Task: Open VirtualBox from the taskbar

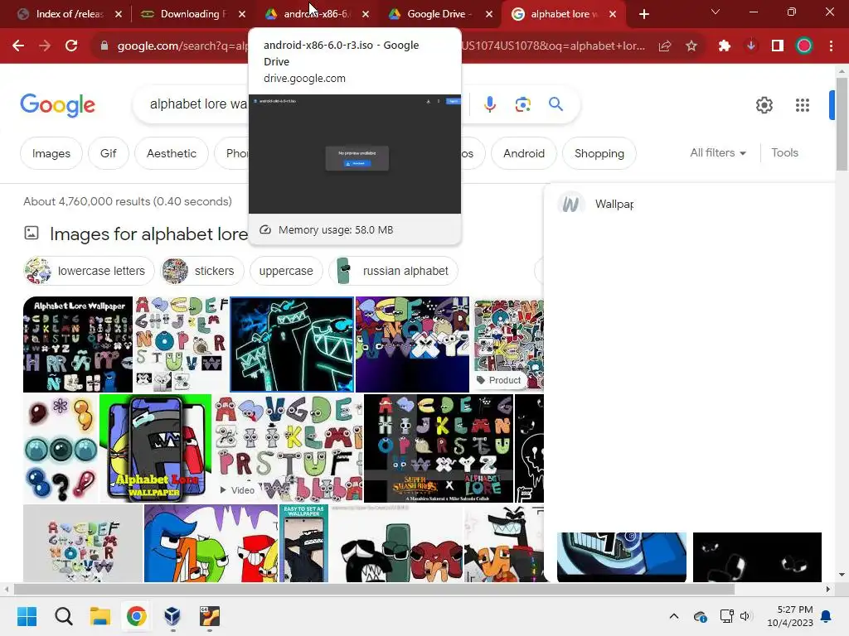Action: [172, 616]
